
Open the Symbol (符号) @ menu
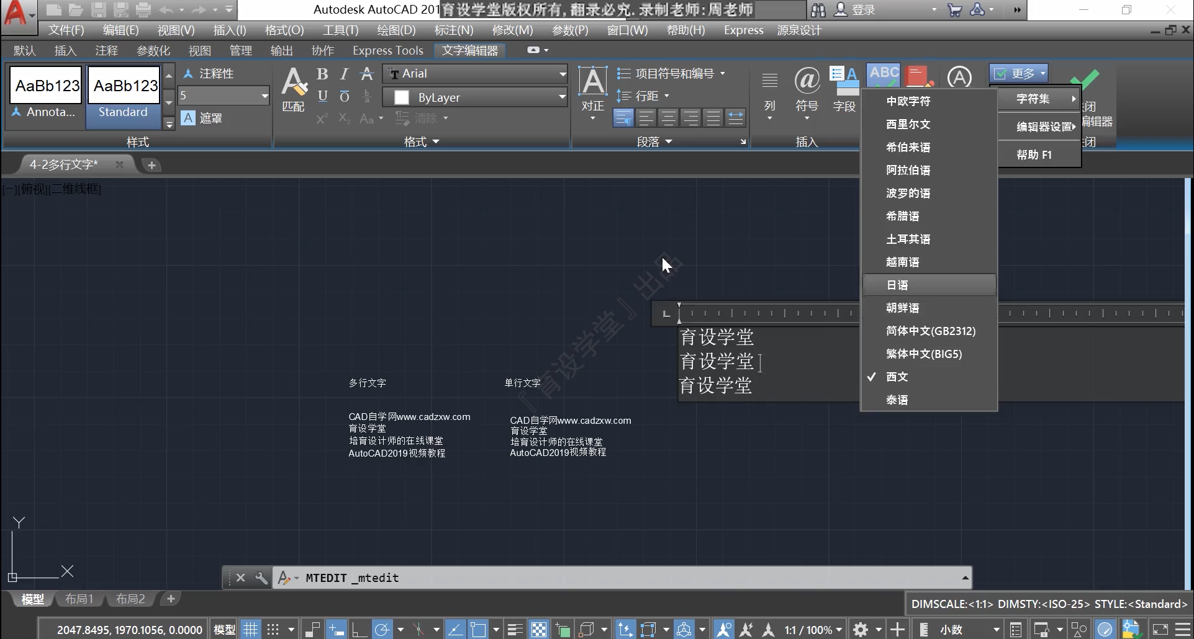807,93
